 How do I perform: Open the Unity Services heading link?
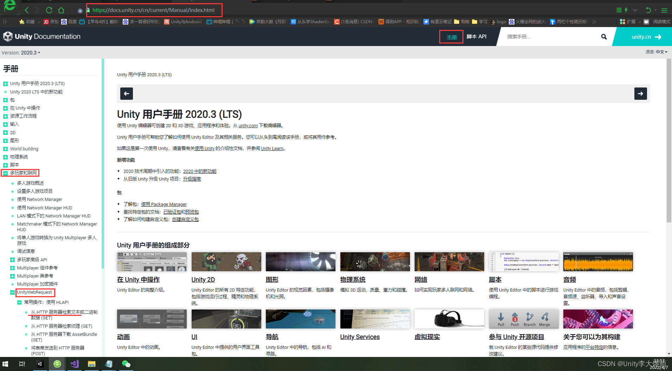point(360,337)
